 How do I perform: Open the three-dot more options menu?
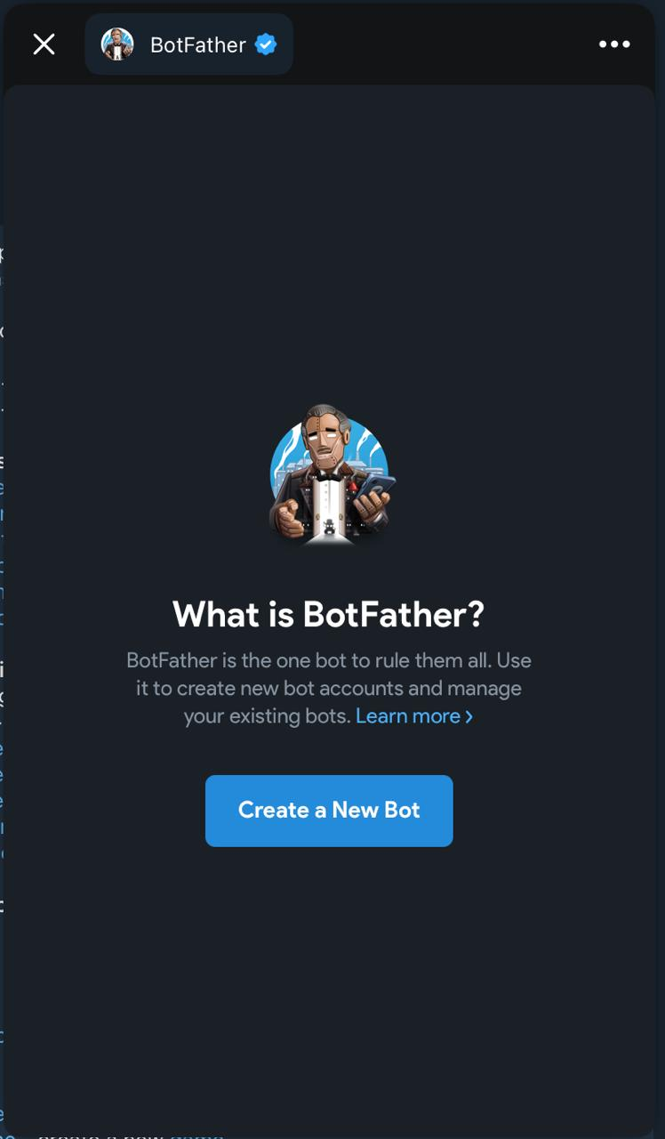(x=614, y=44)
